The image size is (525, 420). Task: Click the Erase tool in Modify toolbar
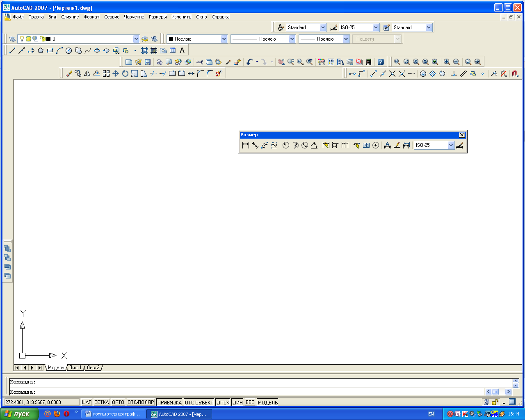tap(68, 73)
